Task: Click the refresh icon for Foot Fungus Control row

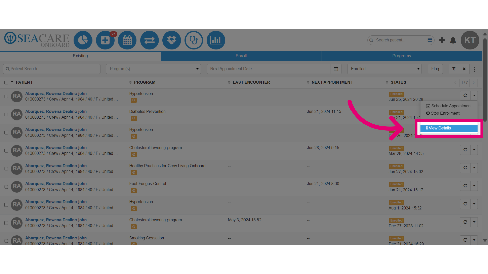Action: click(465, 186)
